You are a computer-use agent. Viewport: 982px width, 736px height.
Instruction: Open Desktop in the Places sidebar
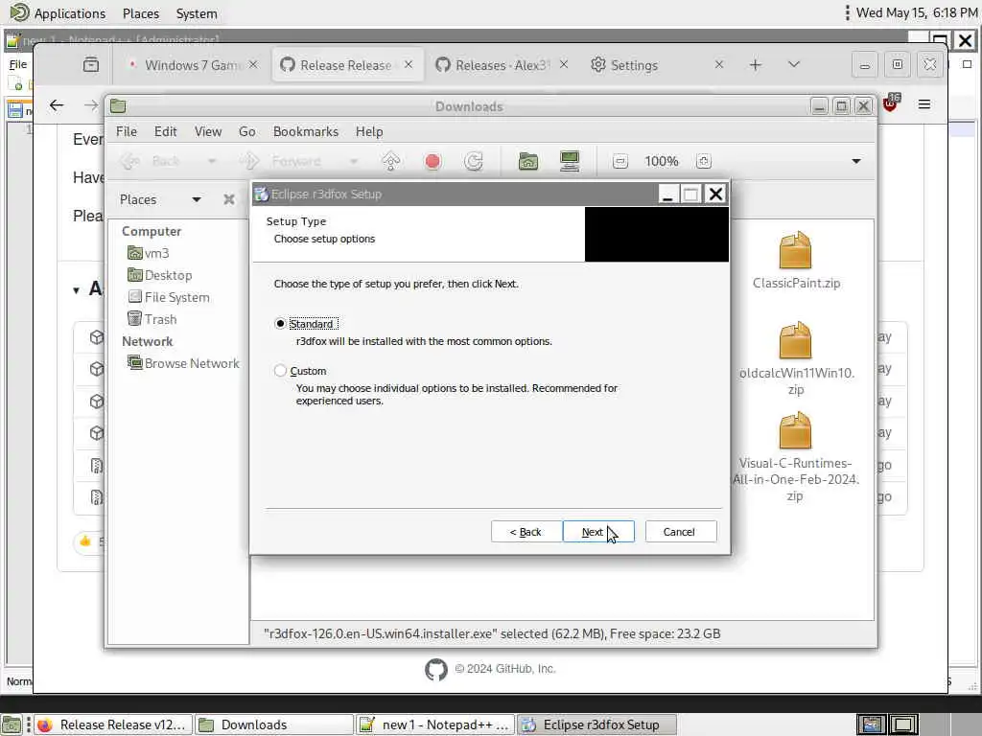pos(160,275)
